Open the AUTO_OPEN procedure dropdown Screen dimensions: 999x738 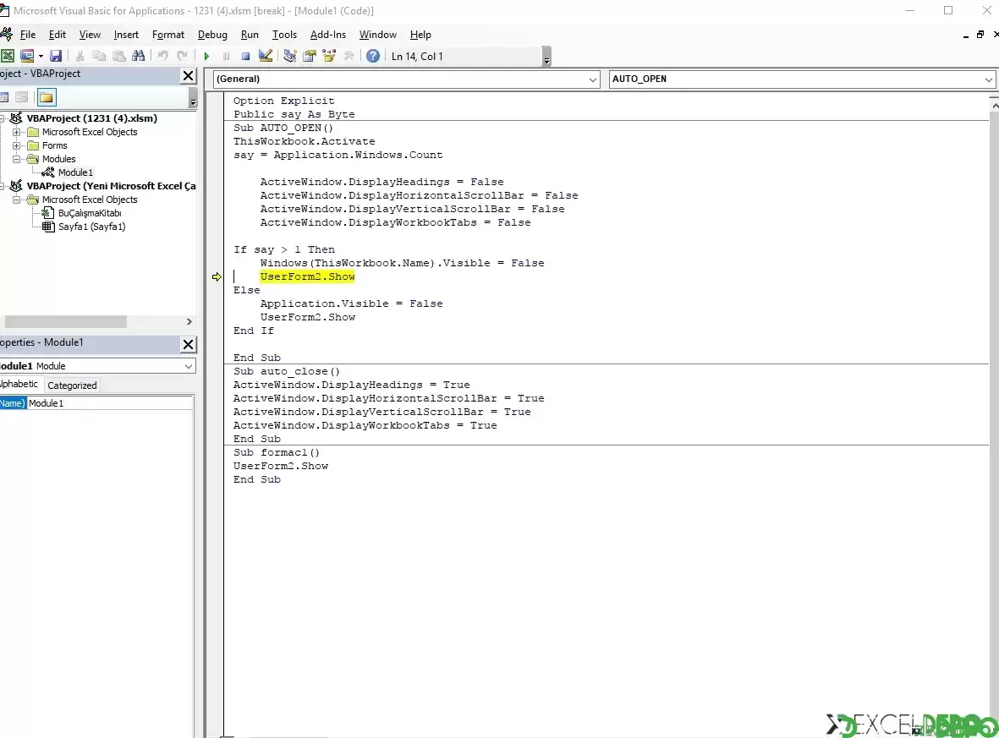click(x=988, y=79)
